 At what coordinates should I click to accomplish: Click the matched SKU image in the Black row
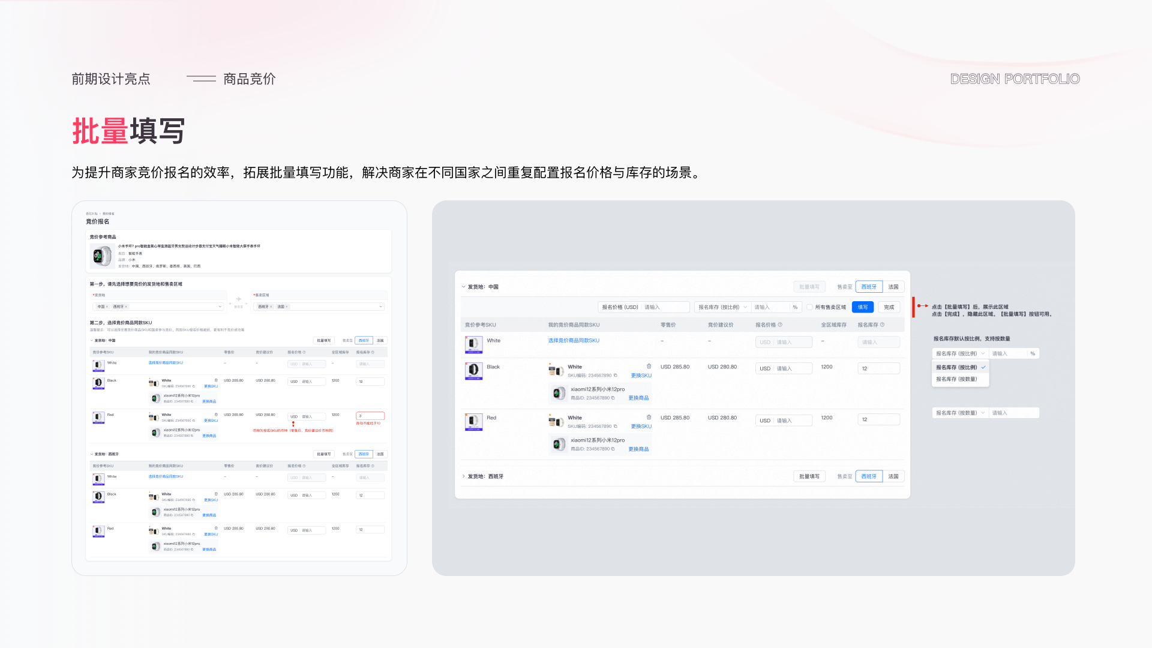(556, 371)
